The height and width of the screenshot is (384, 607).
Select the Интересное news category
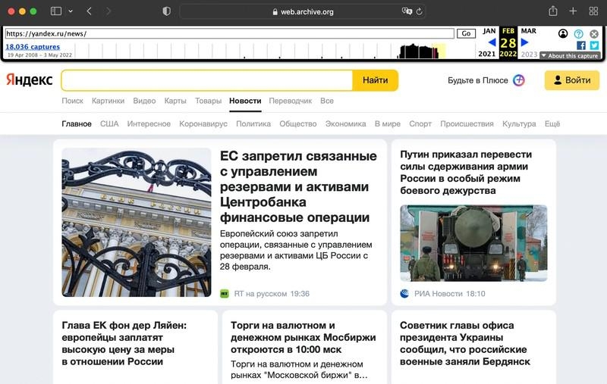[x=149, y=123]
